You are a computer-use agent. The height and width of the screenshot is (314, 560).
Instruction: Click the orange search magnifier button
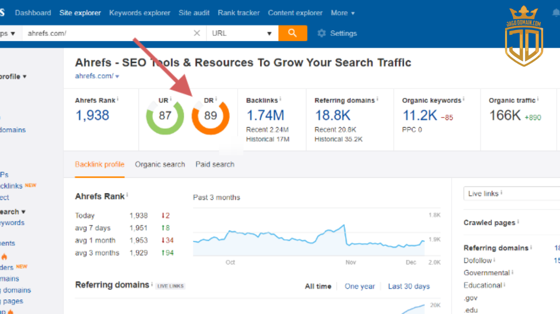[292, 33]
